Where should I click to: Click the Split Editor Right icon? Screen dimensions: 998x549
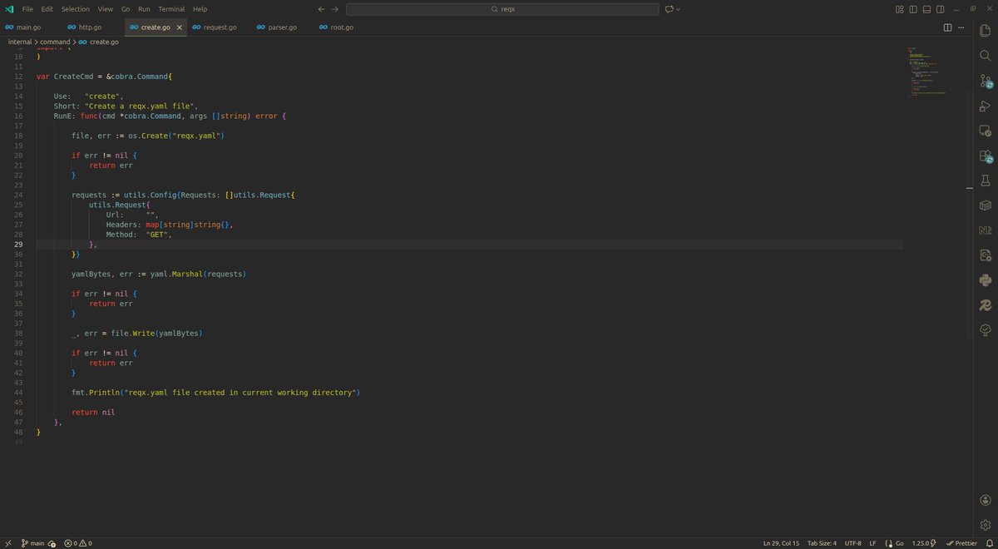point(947,27)
